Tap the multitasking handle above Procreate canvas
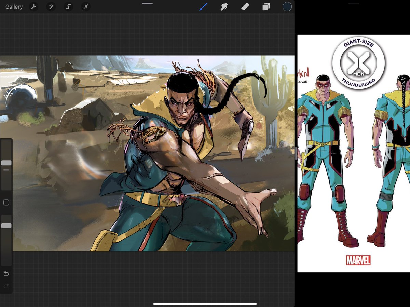Screen dimensions: 410x307 click(147, 3)
